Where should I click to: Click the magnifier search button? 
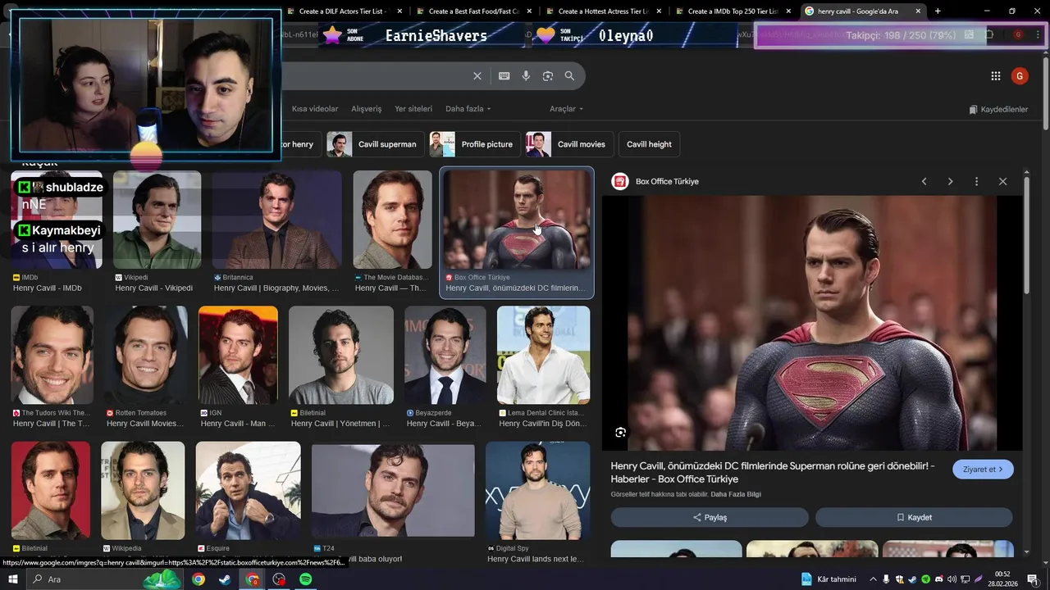coord(569,76)
